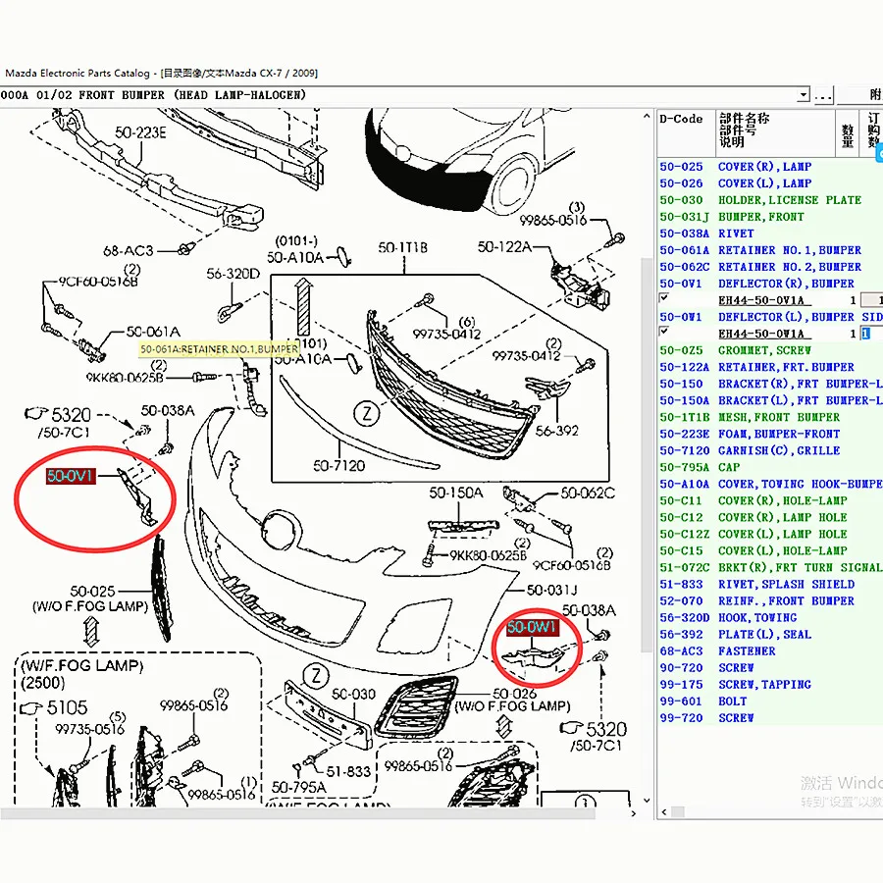This screenshot has height=883, width=883.
Task: Click 50-122A retainer callout in diagram
Action: [504, 246]
